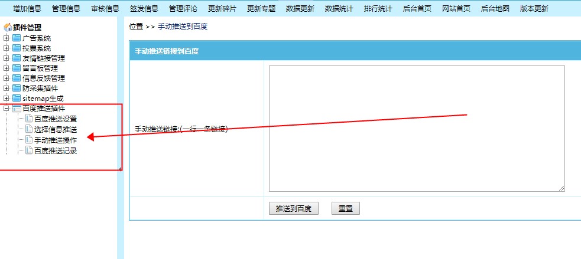Open the 签发信息 menu item

(x=144, y=9)
